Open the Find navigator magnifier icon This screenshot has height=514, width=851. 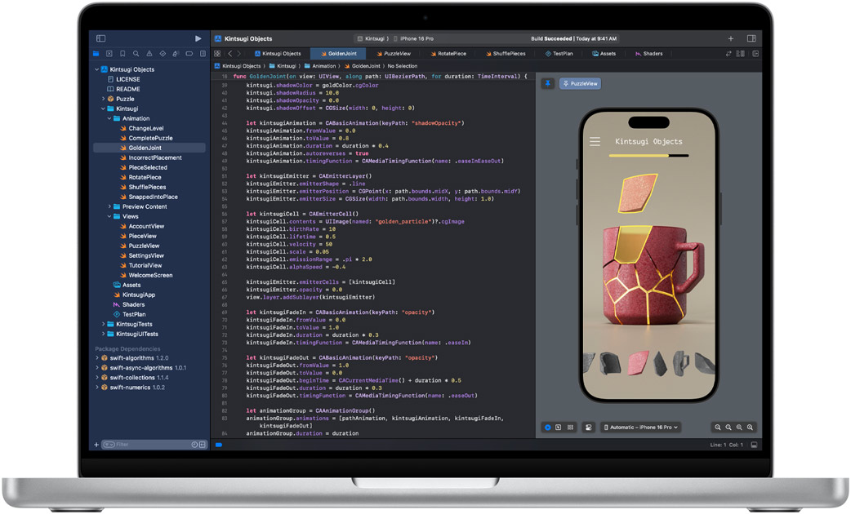coord(136,54)
